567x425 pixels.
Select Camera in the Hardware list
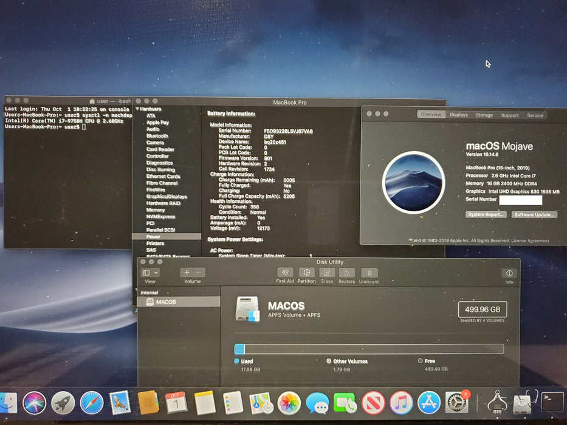pos(155,143)
